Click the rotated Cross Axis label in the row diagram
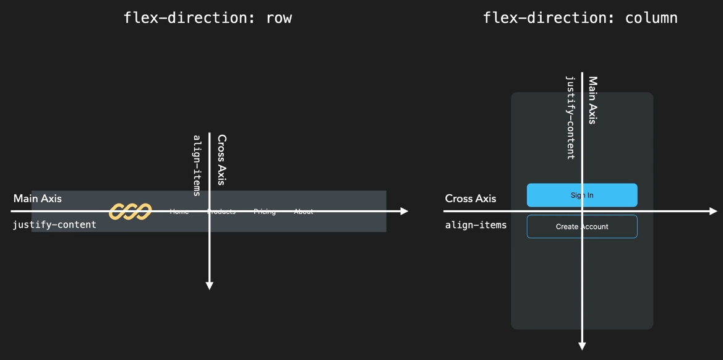The image size is (723, 360). click(221, 160)
